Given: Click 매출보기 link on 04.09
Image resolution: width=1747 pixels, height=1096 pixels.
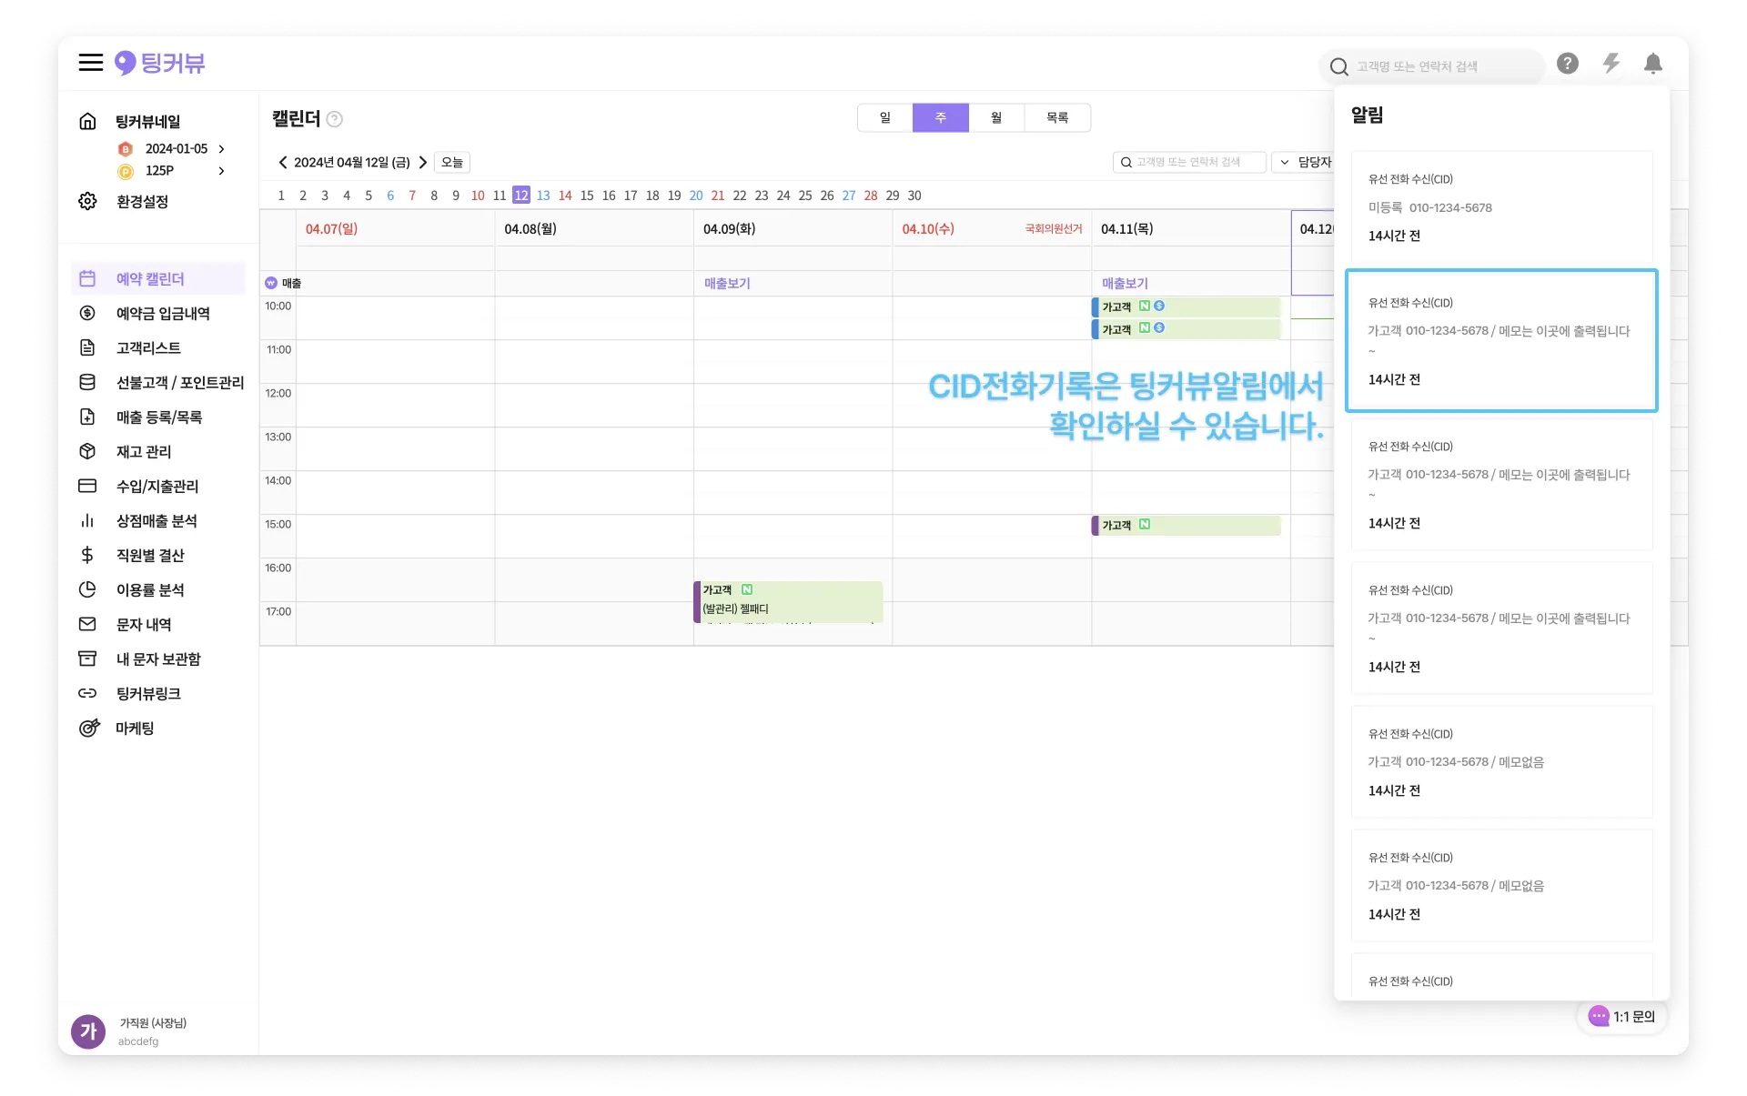Looking at the screenshot, I should [x=727, y=283].
